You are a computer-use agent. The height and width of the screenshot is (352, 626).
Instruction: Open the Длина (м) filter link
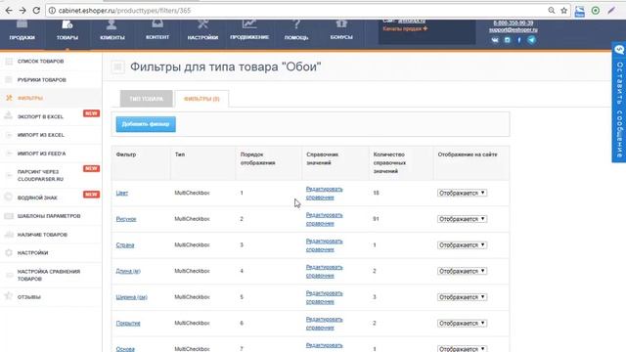coord(128,271)
